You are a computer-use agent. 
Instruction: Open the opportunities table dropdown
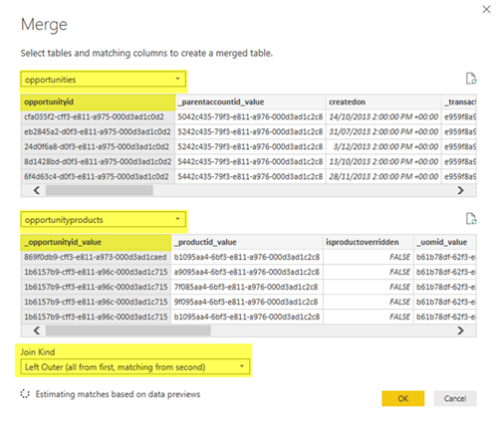(104, 80)
